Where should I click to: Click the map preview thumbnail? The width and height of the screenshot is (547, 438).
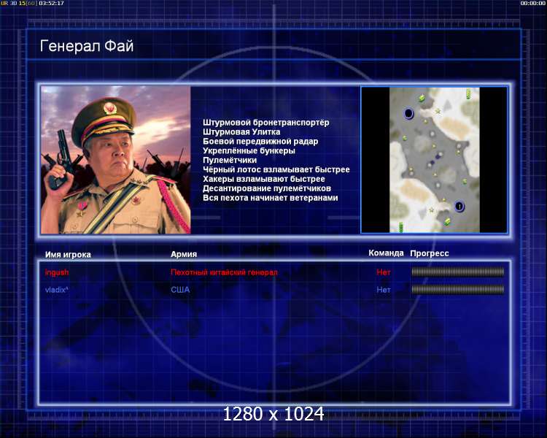435,160
